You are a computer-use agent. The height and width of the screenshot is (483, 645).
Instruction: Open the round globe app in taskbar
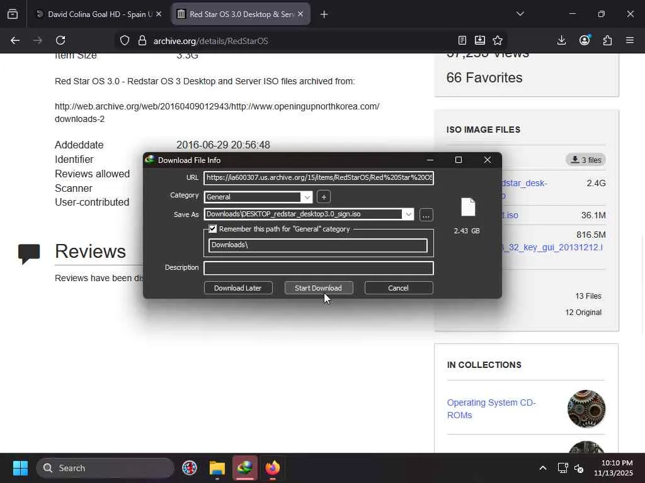pyautogui.click(x=190, y=468)
